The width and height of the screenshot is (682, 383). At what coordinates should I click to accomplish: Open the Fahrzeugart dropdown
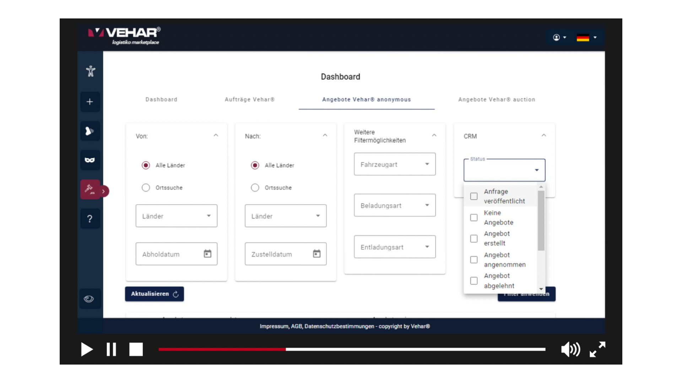[x=395, y=164]
